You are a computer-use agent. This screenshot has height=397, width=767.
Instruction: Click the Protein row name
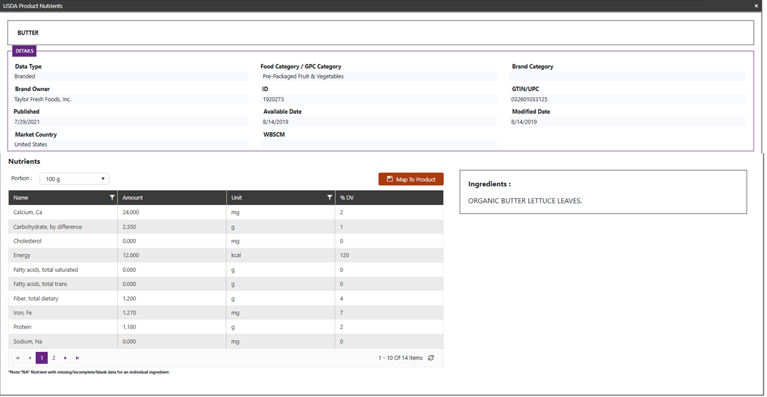click(x=23, y=327)
